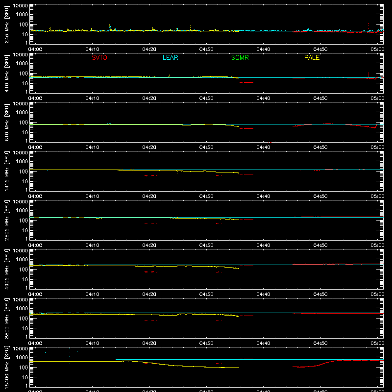Screen dimensions: 392x392
Task: Click 05:00 tick under the 245 MHz panel
Action: [377, 49]
